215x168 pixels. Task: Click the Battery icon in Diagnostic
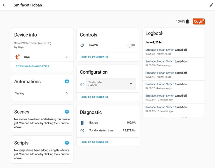83,123
